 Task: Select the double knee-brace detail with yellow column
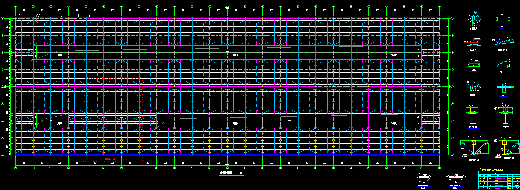tap(473, 146)
